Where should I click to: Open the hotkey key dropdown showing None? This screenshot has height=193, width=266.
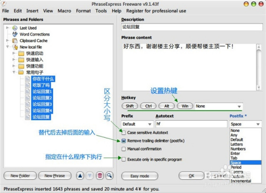tap(219, 106)
